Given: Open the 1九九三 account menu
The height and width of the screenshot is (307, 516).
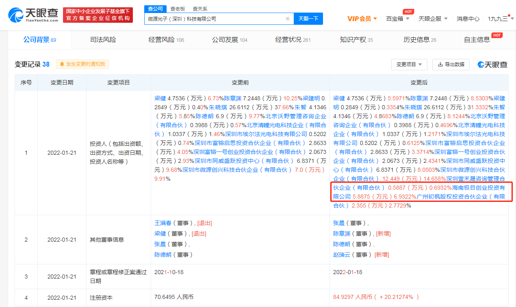Looking at the screenshot, I should tap(500, 19).
